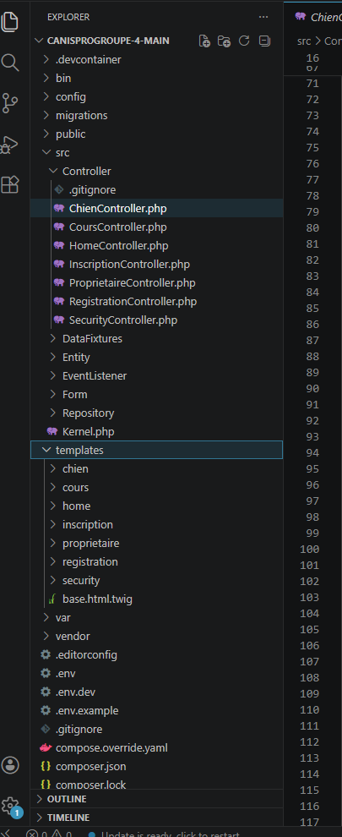The image size is (342, 837).
Task: Open ProprietaireController.php file
Action: 157,283
